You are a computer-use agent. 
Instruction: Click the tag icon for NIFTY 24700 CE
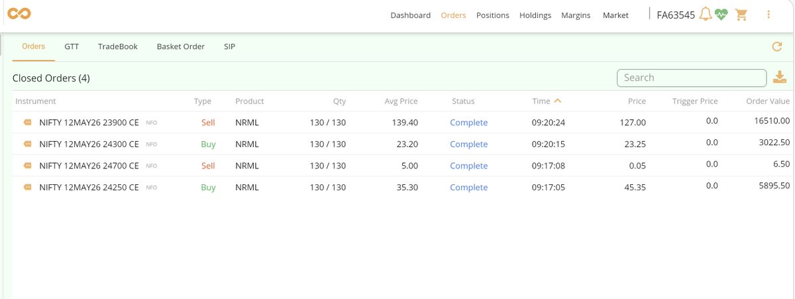(x=27, y=166)
